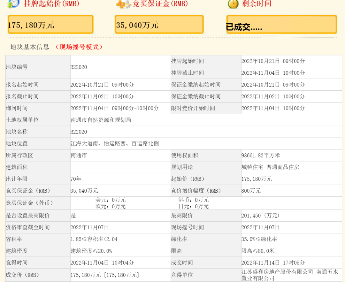Click the 欧元：0万元 entry

pyautogui.click(x=111, y=206)
